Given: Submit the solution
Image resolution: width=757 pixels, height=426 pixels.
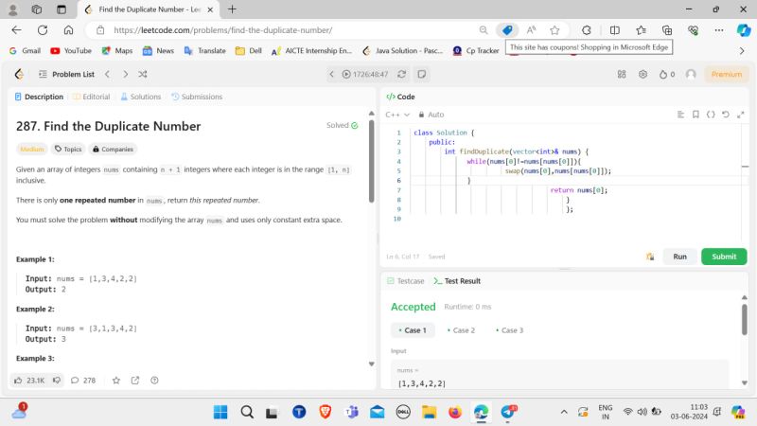Looking at the screenshot, I should click(724, 257).
